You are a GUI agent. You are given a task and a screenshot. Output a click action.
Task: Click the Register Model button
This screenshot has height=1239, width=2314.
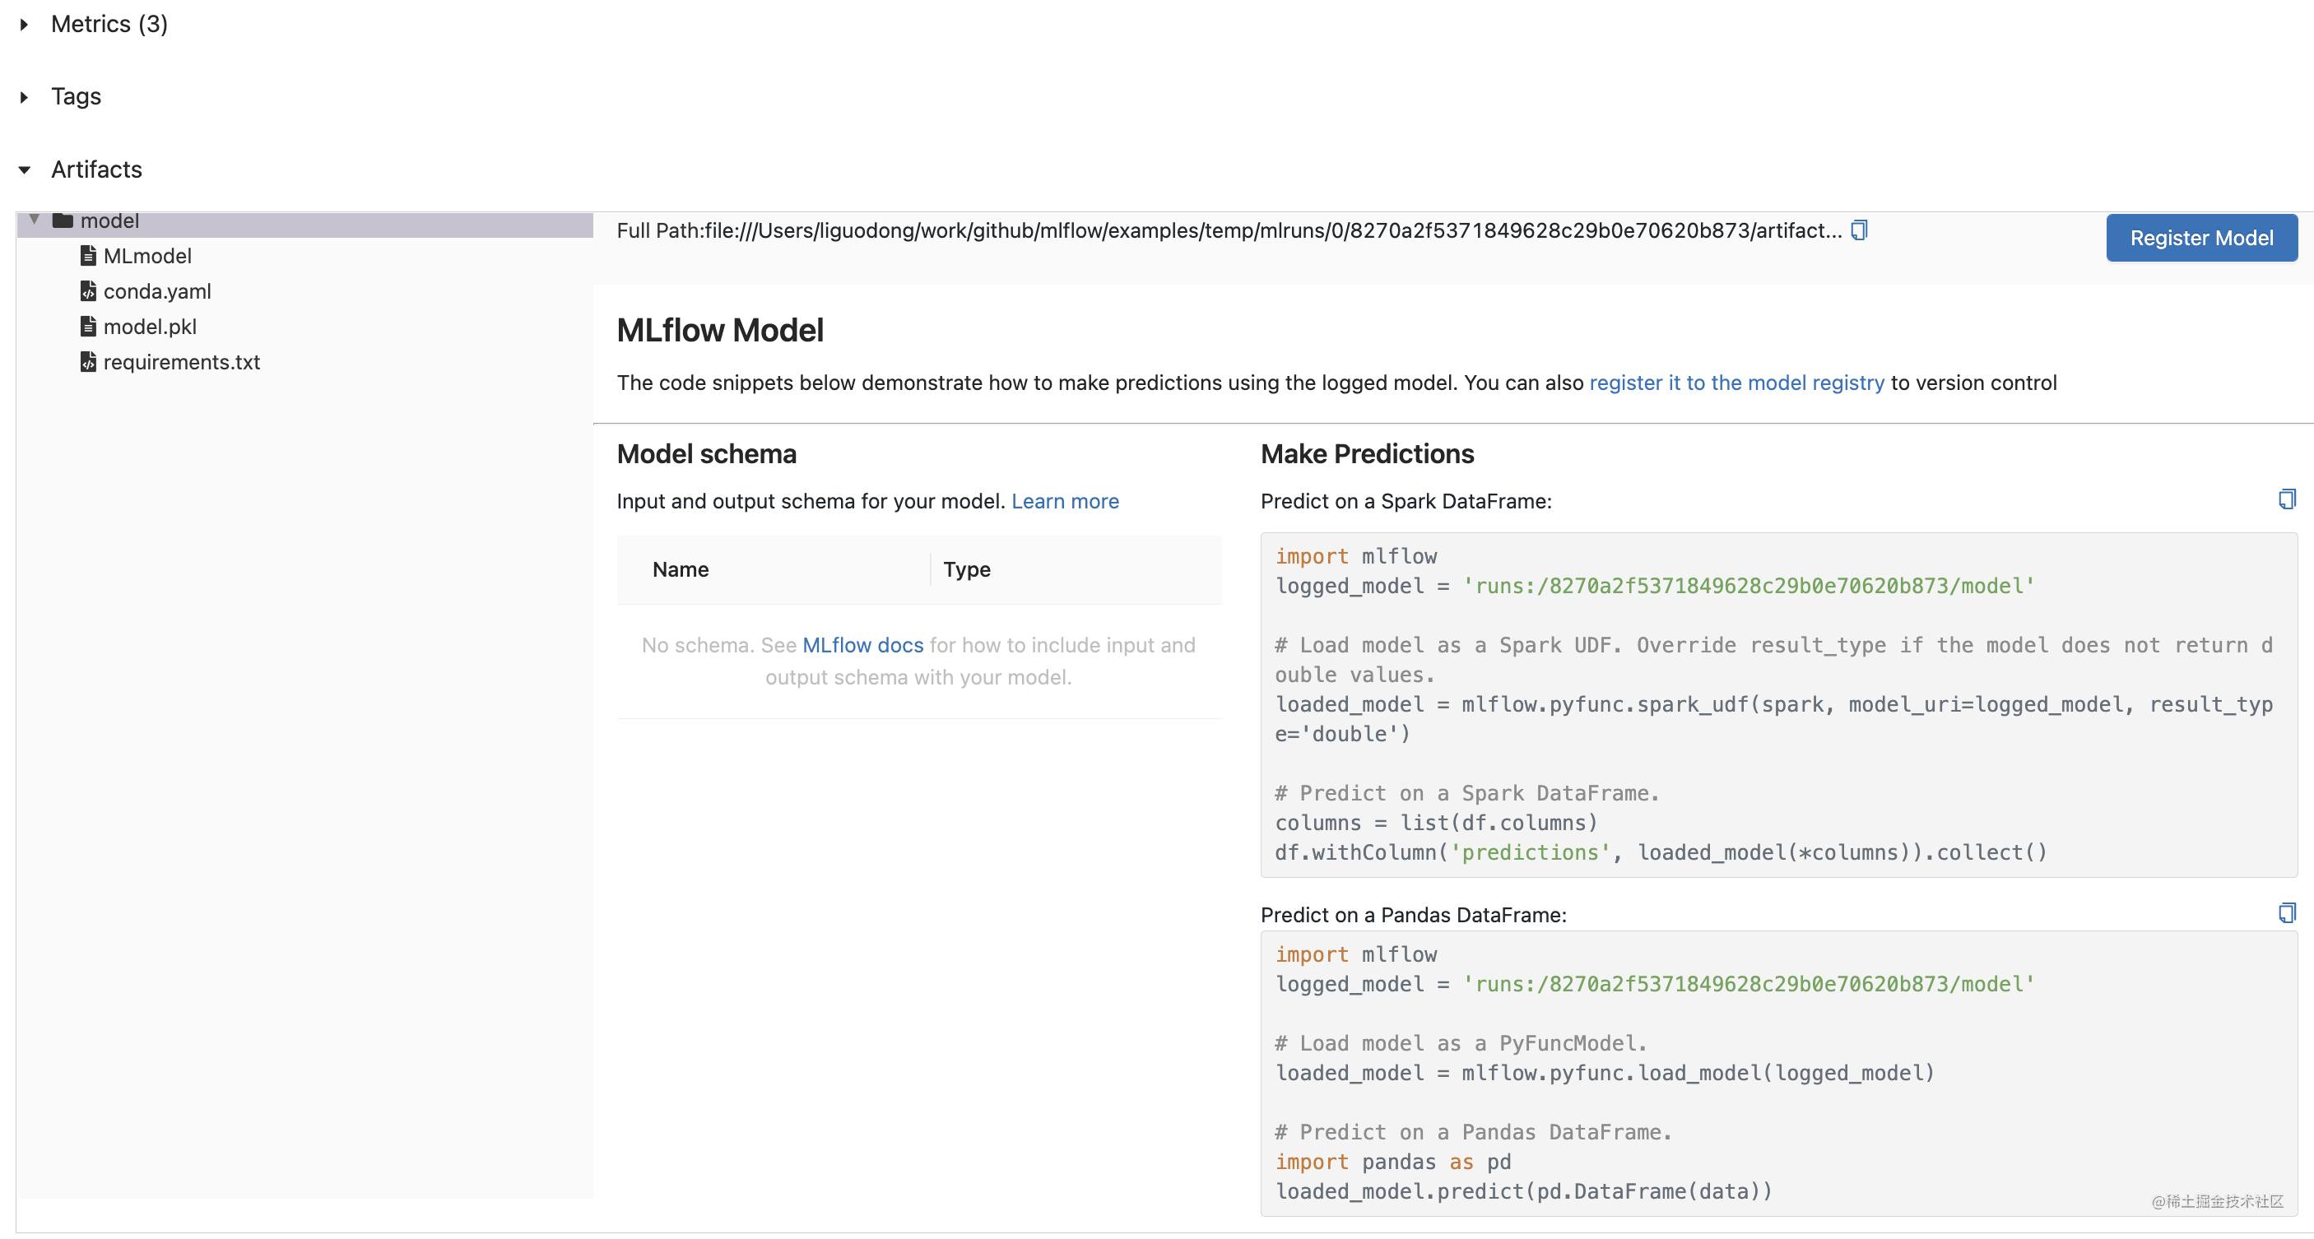click(x=2202, y=237)
